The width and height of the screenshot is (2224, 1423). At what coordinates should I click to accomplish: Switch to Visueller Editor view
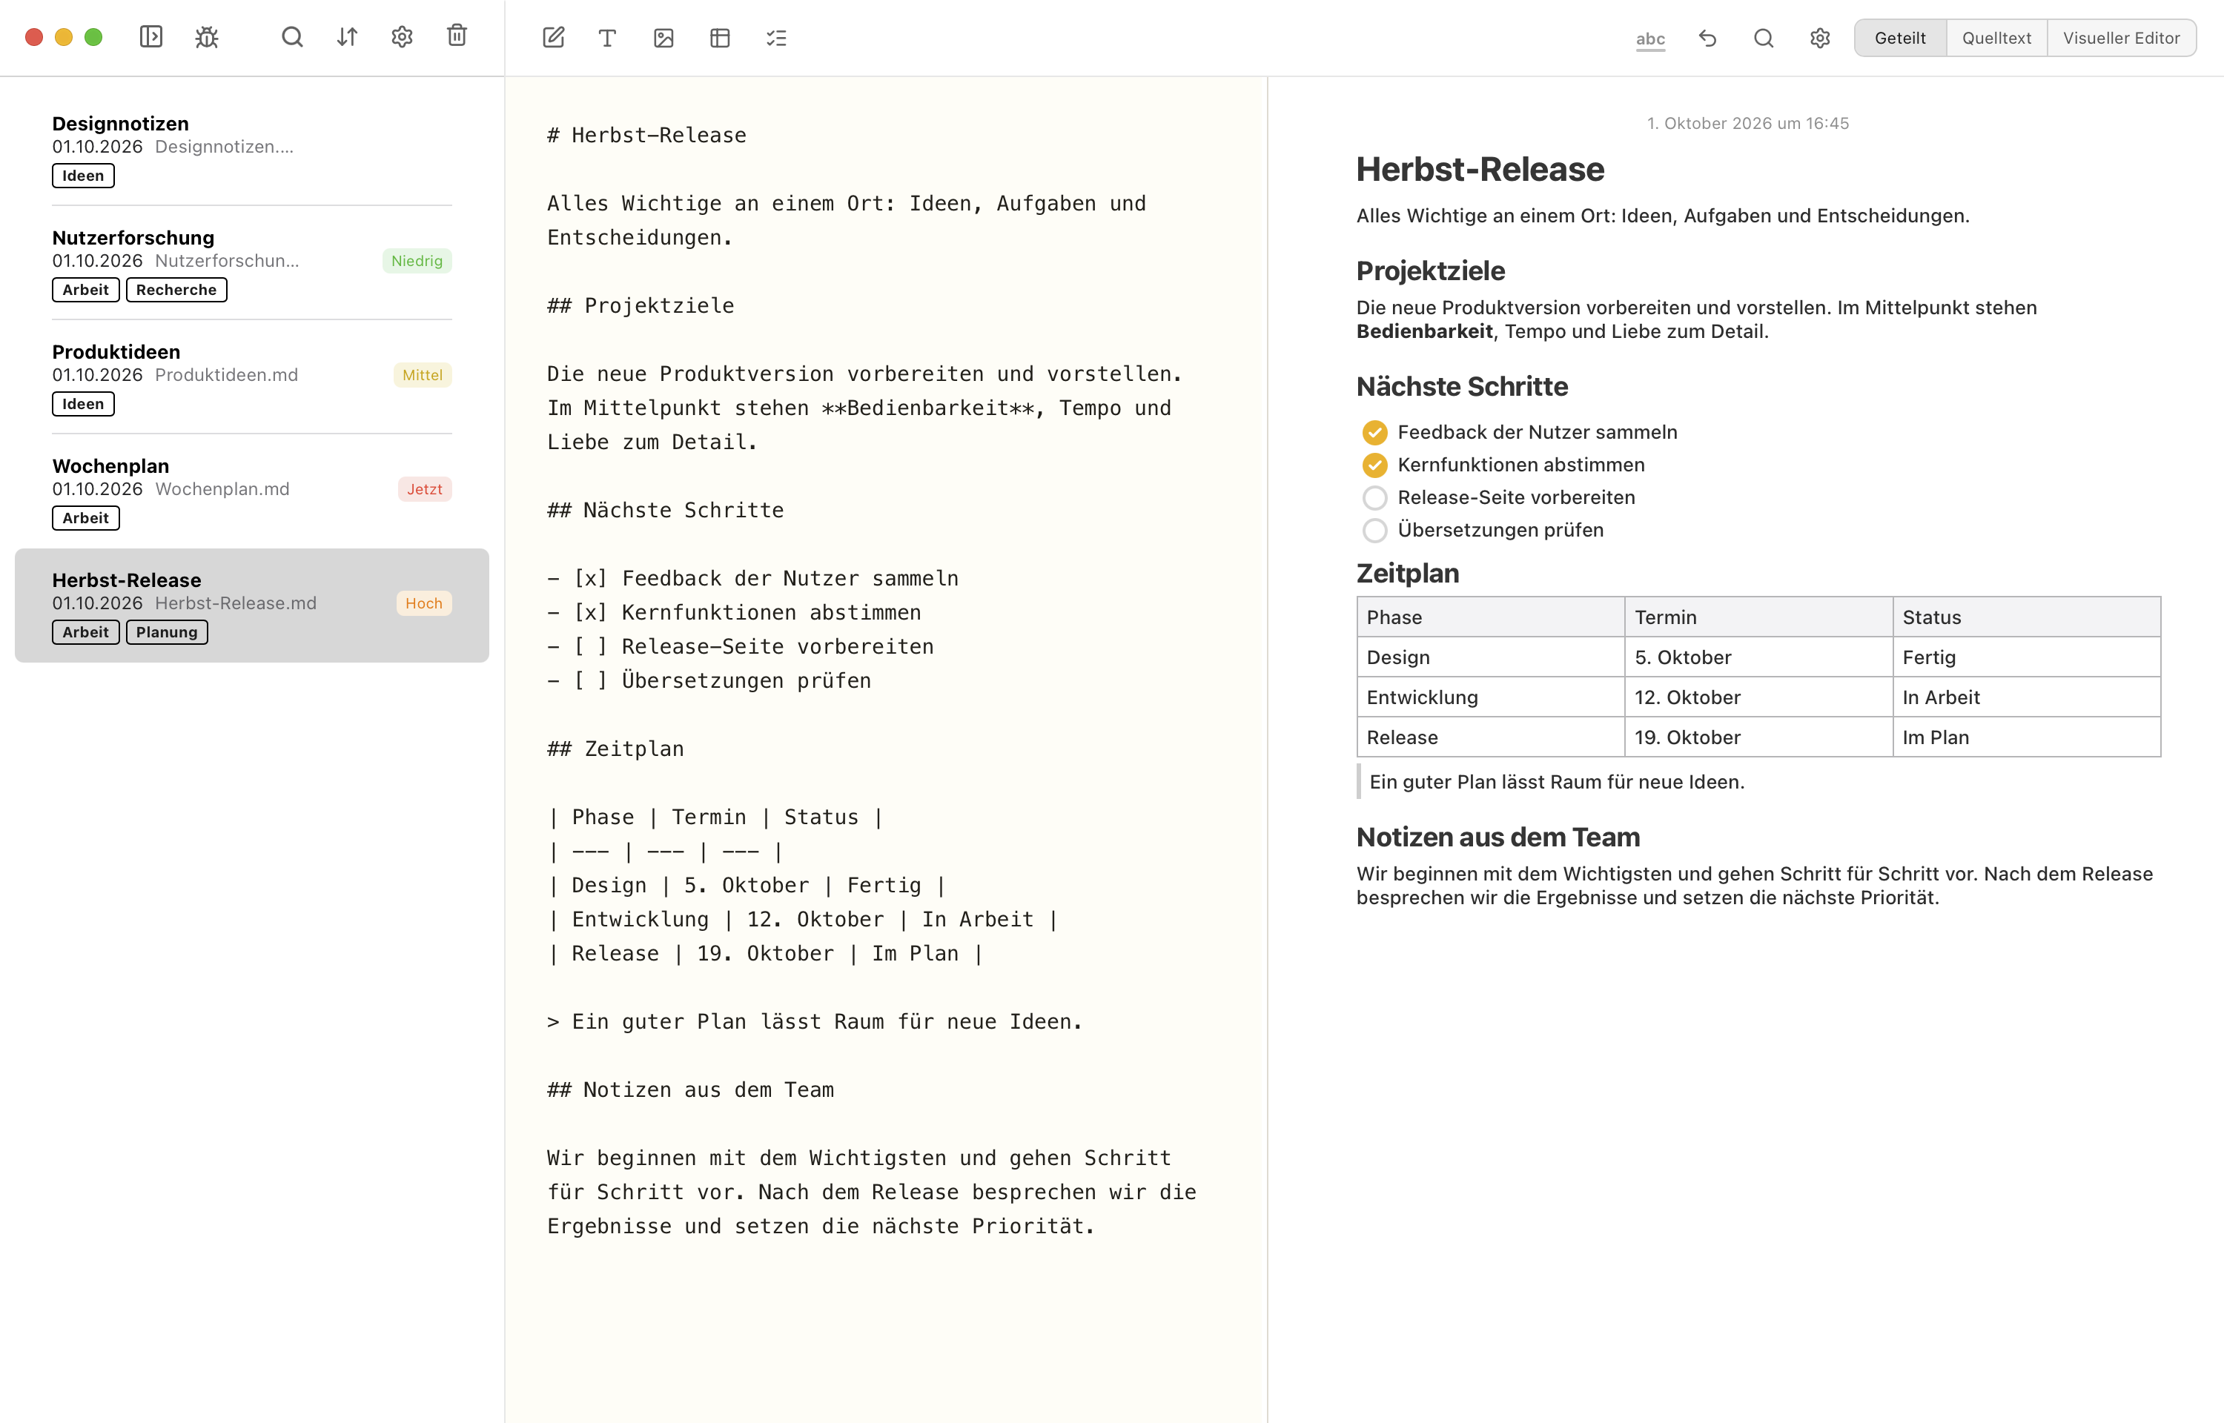pos(2122,38)
